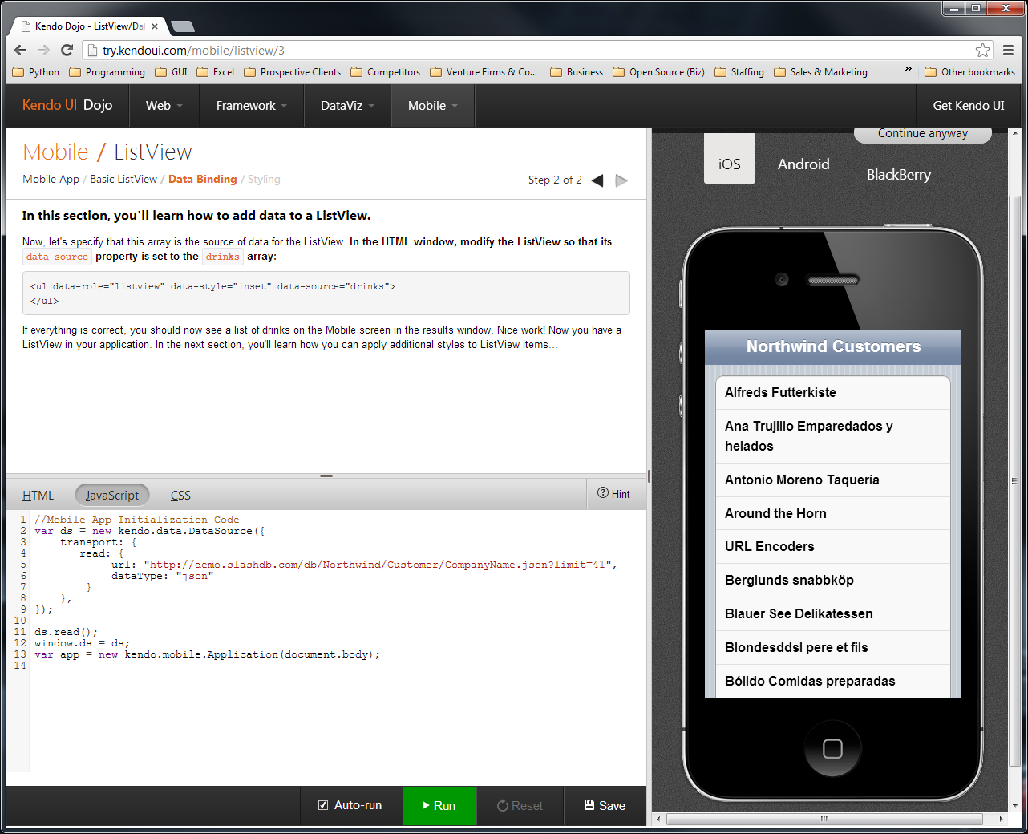Go back in browser history
The height and width of the screenshot is (834, 1028).
coord(21,50)
